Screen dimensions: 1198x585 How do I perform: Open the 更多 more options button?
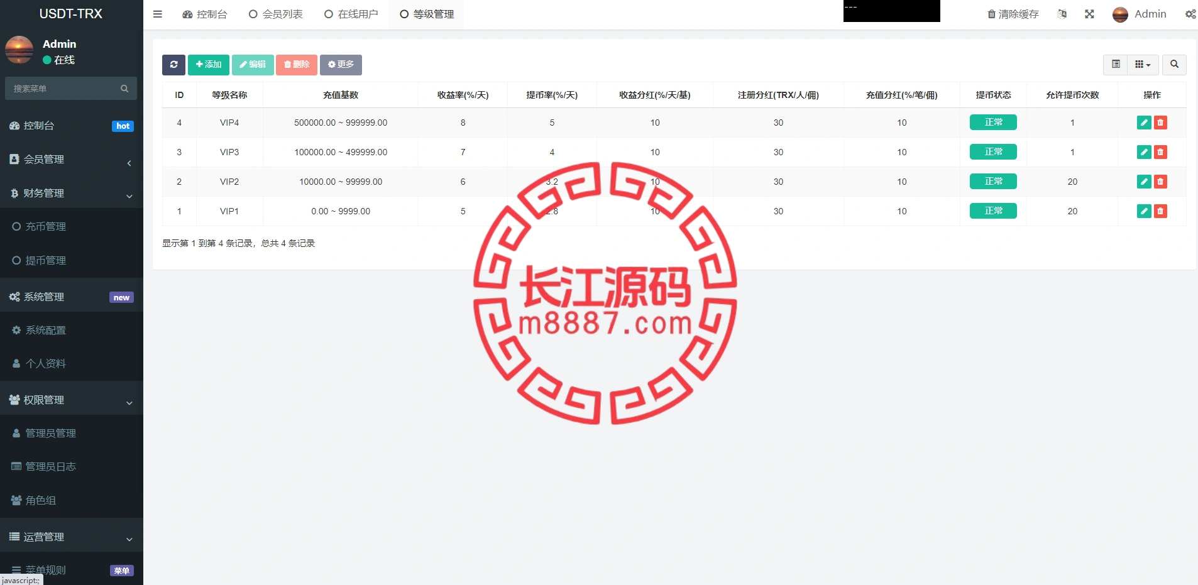(341, 65)
